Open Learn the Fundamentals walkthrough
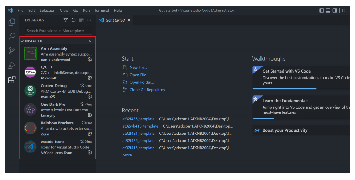This screenshot has width=355, height=180. tap(301, 107)
